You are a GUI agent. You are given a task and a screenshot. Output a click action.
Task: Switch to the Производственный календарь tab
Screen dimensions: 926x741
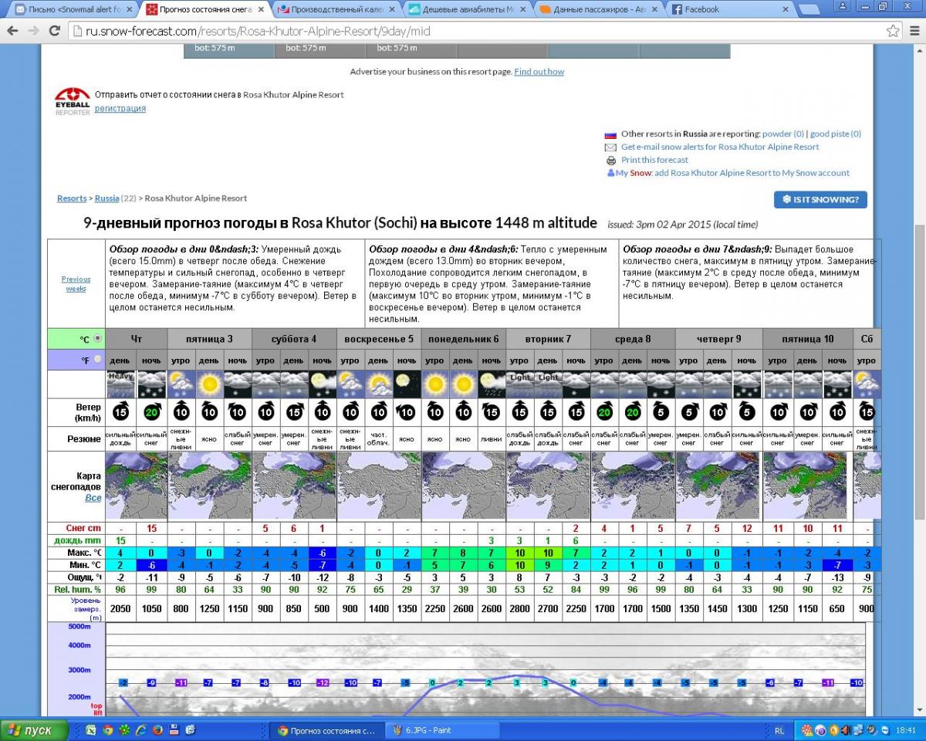(x=337, y=10)
